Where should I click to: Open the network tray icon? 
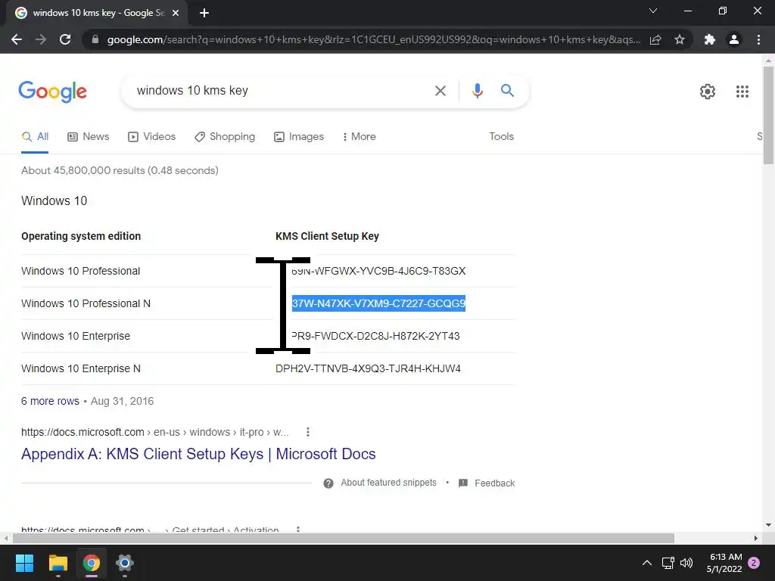[668, 563]
